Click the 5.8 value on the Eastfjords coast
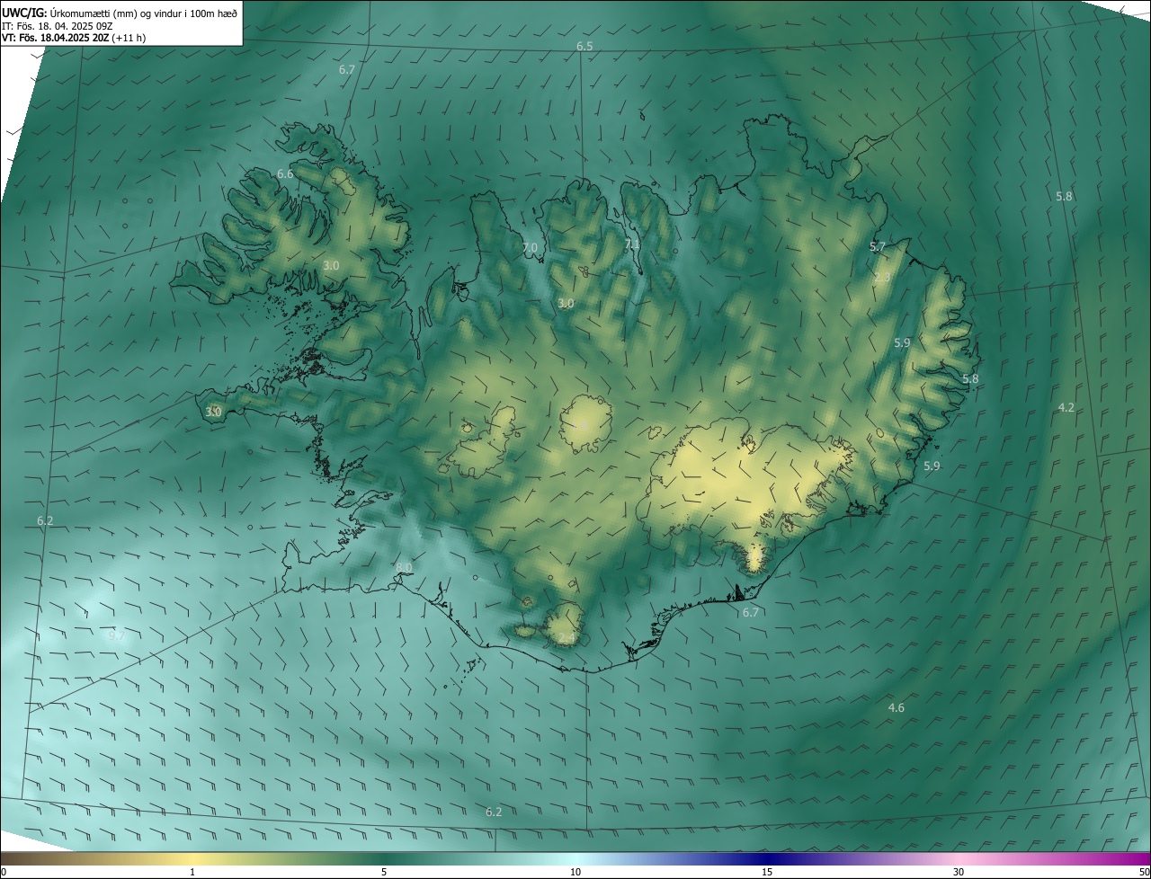The height and width of the screenshot is (879, 1151). pos(970,379)
